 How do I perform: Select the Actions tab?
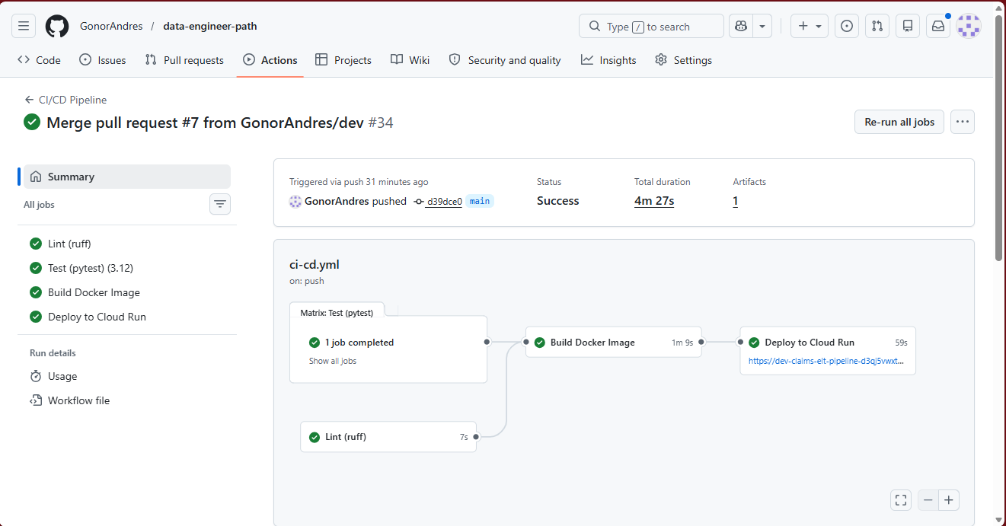point(270,60)
